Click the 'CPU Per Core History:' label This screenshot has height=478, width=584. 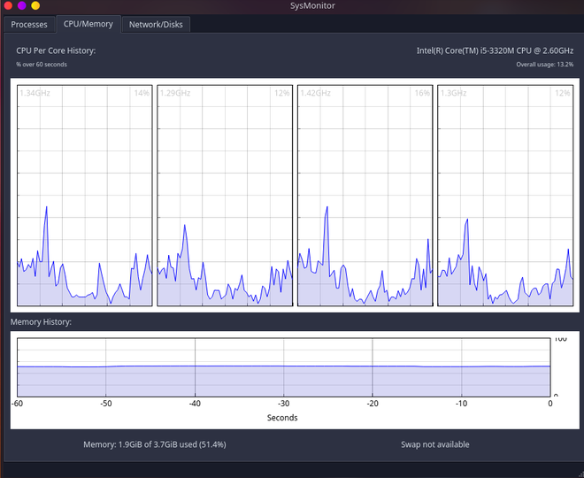tap(56, 50)
